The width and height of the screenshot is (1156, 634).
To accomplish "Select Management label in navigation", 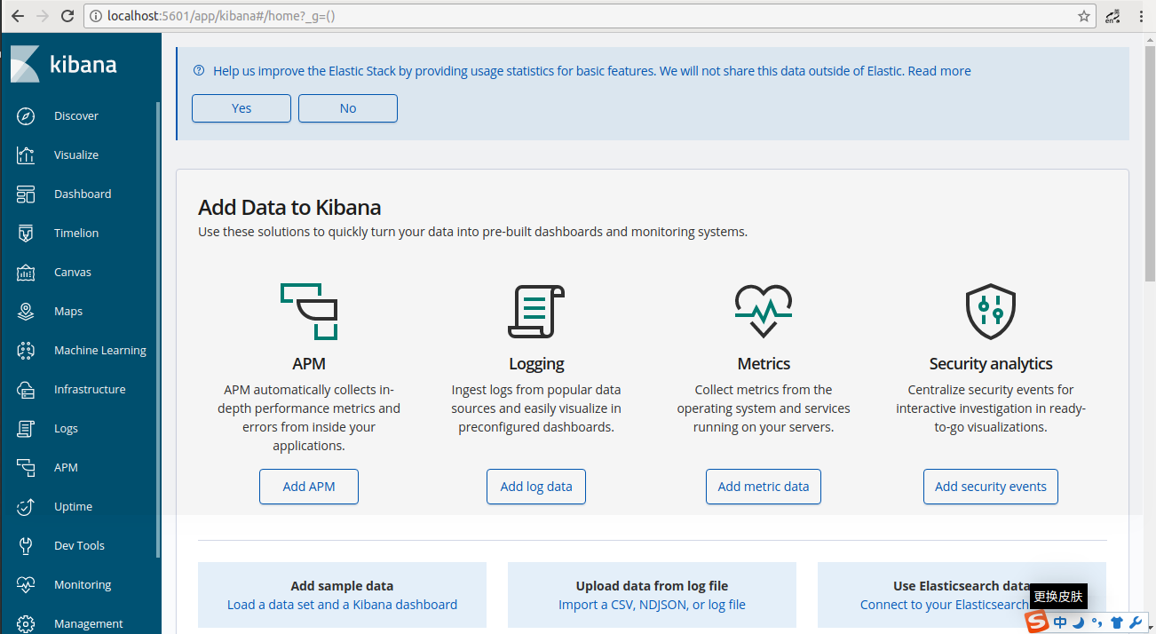I will tap(89, 624).
